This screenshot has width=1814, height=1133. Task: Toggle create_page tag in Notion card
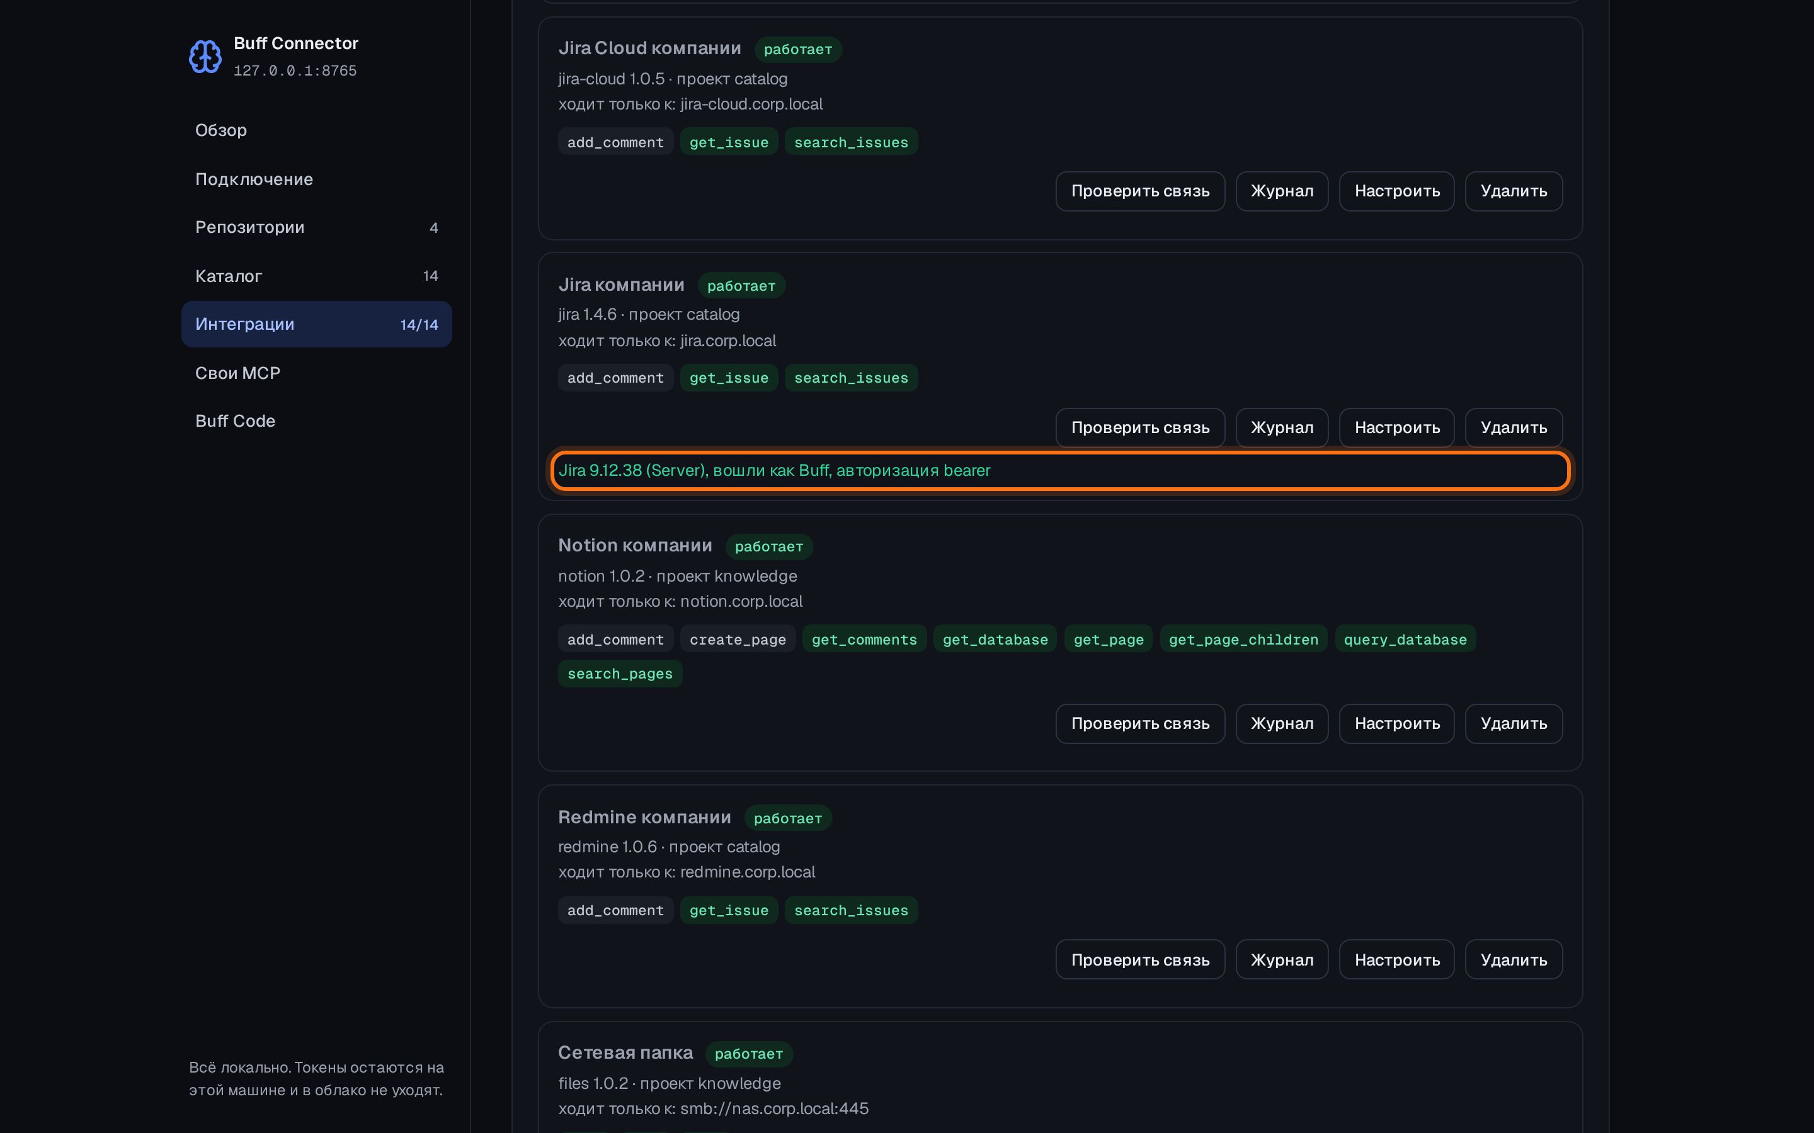[x=738, y=640]
